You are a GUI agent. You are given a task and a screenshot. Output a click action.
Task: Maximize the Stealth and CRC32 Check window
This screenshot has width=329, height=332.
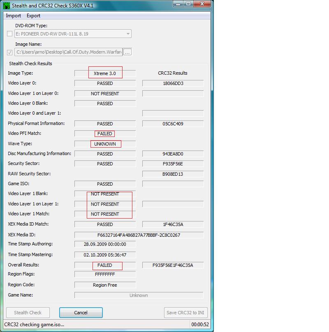[188, 4]
